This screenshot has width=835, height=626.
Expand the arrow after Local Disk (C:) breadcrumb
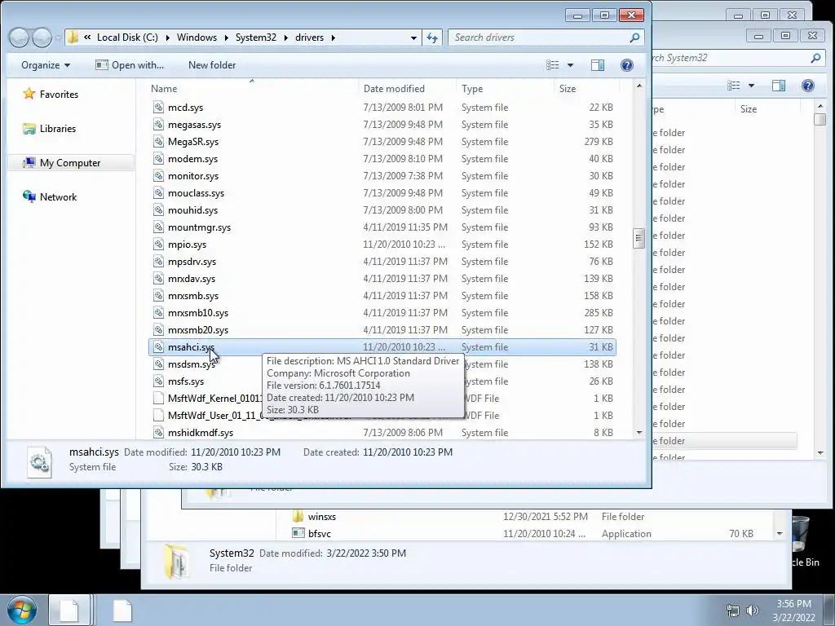[x=167, y=37]
